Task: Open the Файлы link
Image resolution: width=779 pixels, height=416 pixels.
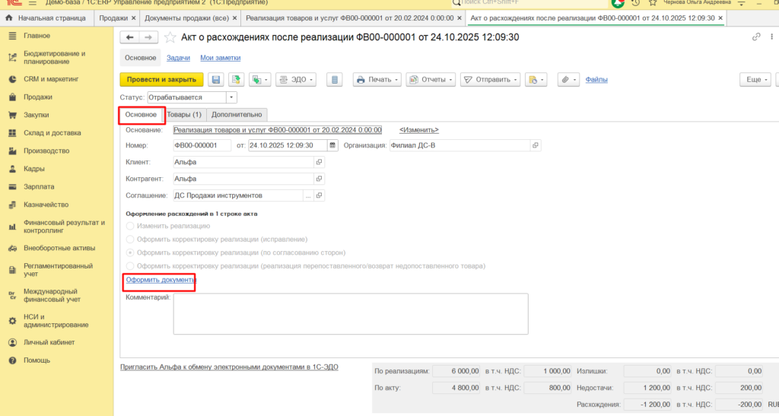Action: coord(596,79)
